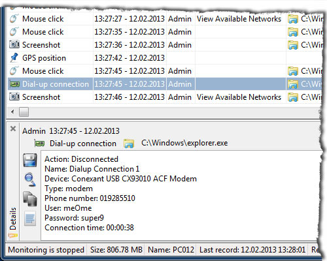Click folder icon in Dial-up connection row
The image size is (327, 261).
coord(293,84)
